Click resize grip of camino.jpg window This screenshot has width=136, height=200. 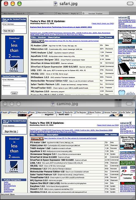[134, 198]
